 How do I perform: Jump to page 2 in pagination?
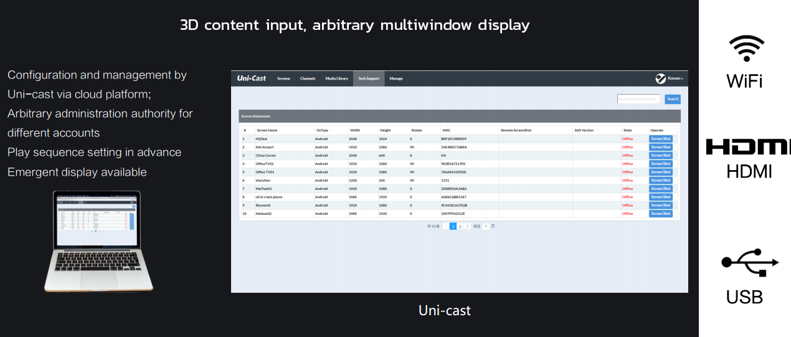(x=460, y=226)
